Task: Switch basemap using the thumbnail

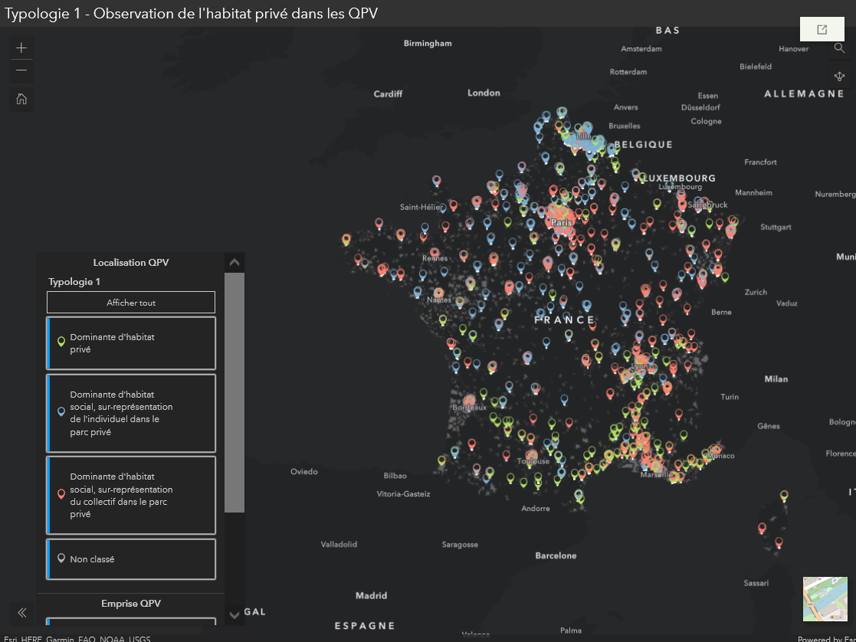Action: click(825, 599)
